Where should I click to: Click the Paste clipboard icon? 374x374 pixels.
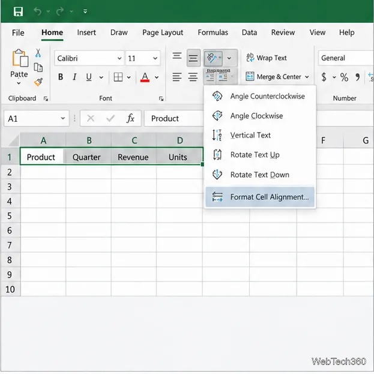[20, 58]
